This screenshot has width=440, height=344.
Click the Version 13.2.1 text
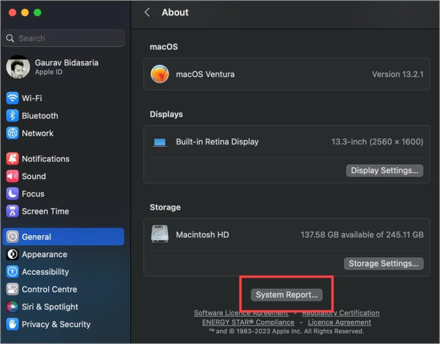coord(397,74)
